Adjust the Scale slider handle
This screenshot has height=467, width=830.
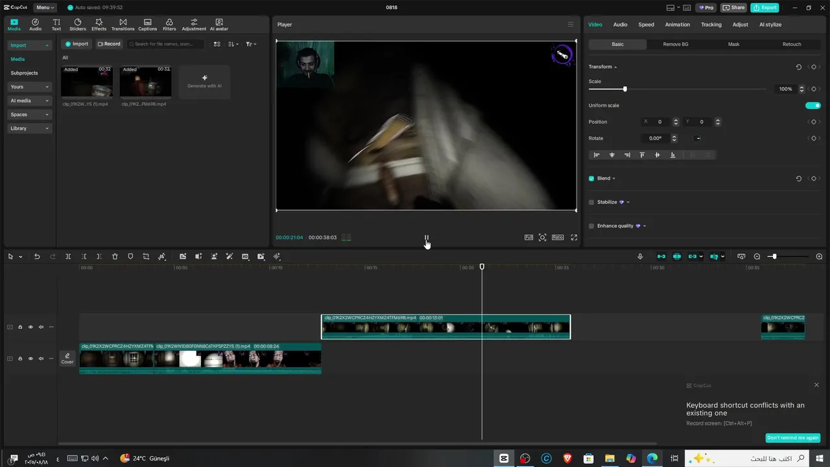(x=625, y=89)
